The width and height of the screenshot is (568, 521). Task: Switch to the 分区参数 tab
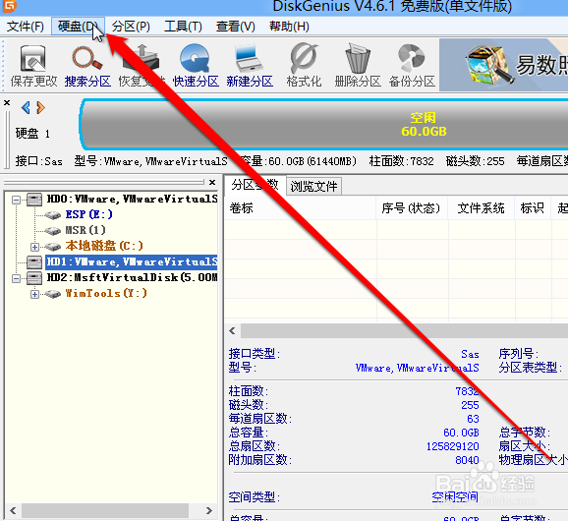pyautogui.click(x=256, y=185)
